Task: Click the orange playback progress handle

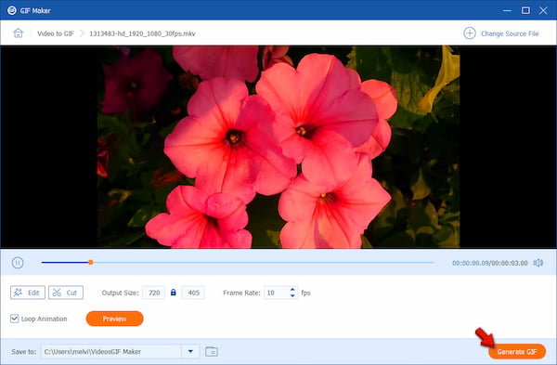Action: (x=91, y=262)
